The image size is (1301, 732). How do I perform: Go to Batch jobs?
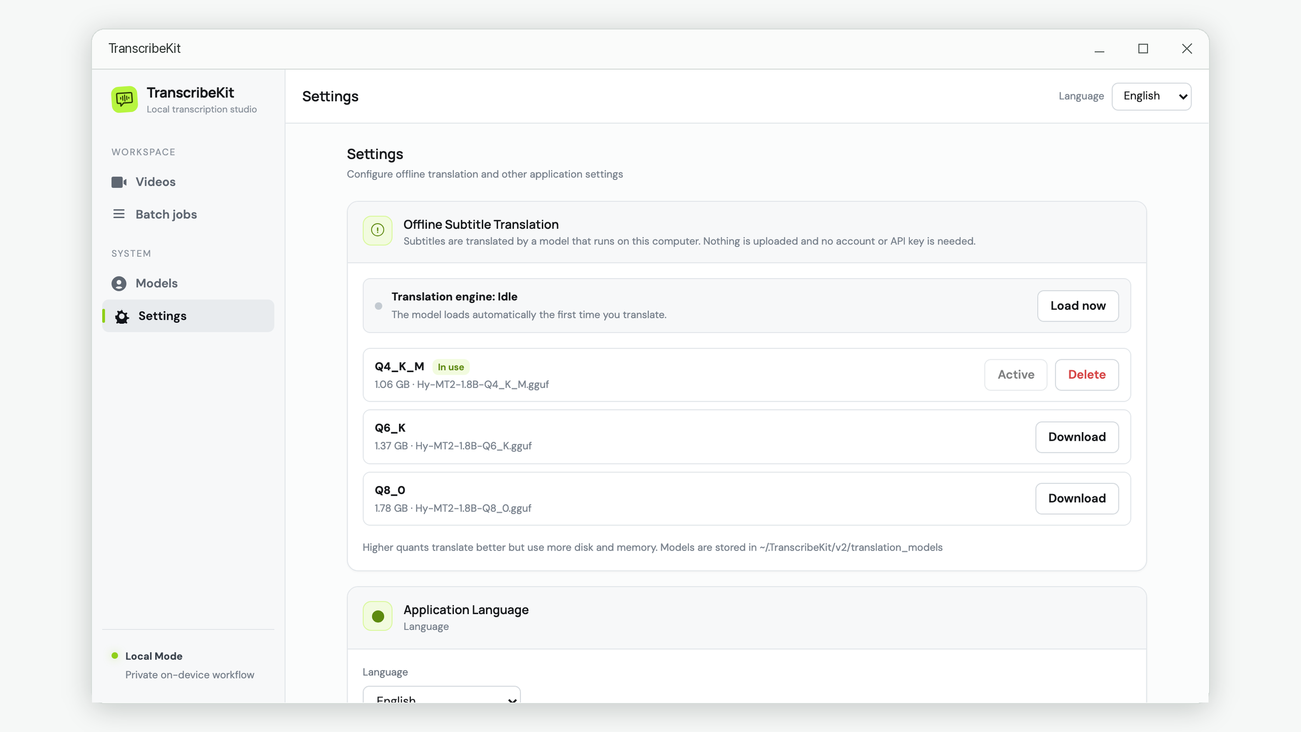[x=188, y=214]
